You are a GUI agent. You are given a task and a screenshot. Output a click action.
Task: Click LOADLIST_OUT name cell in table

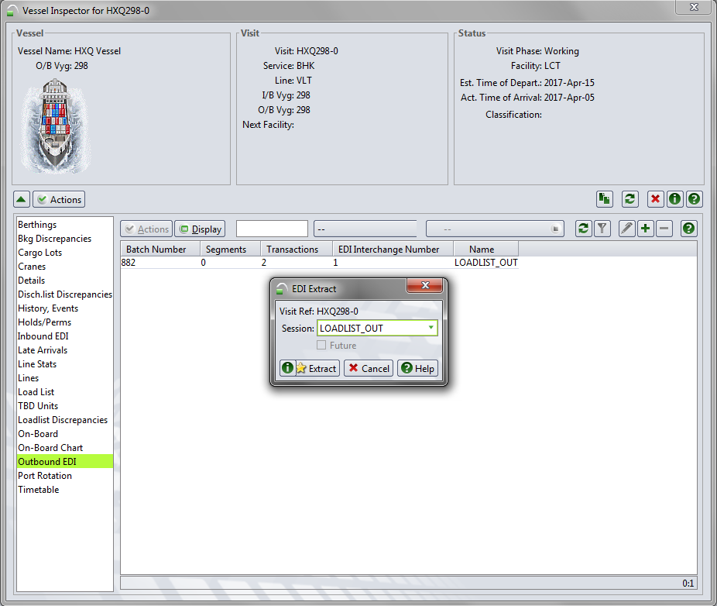pyautogui.click(x=485, y=263)
